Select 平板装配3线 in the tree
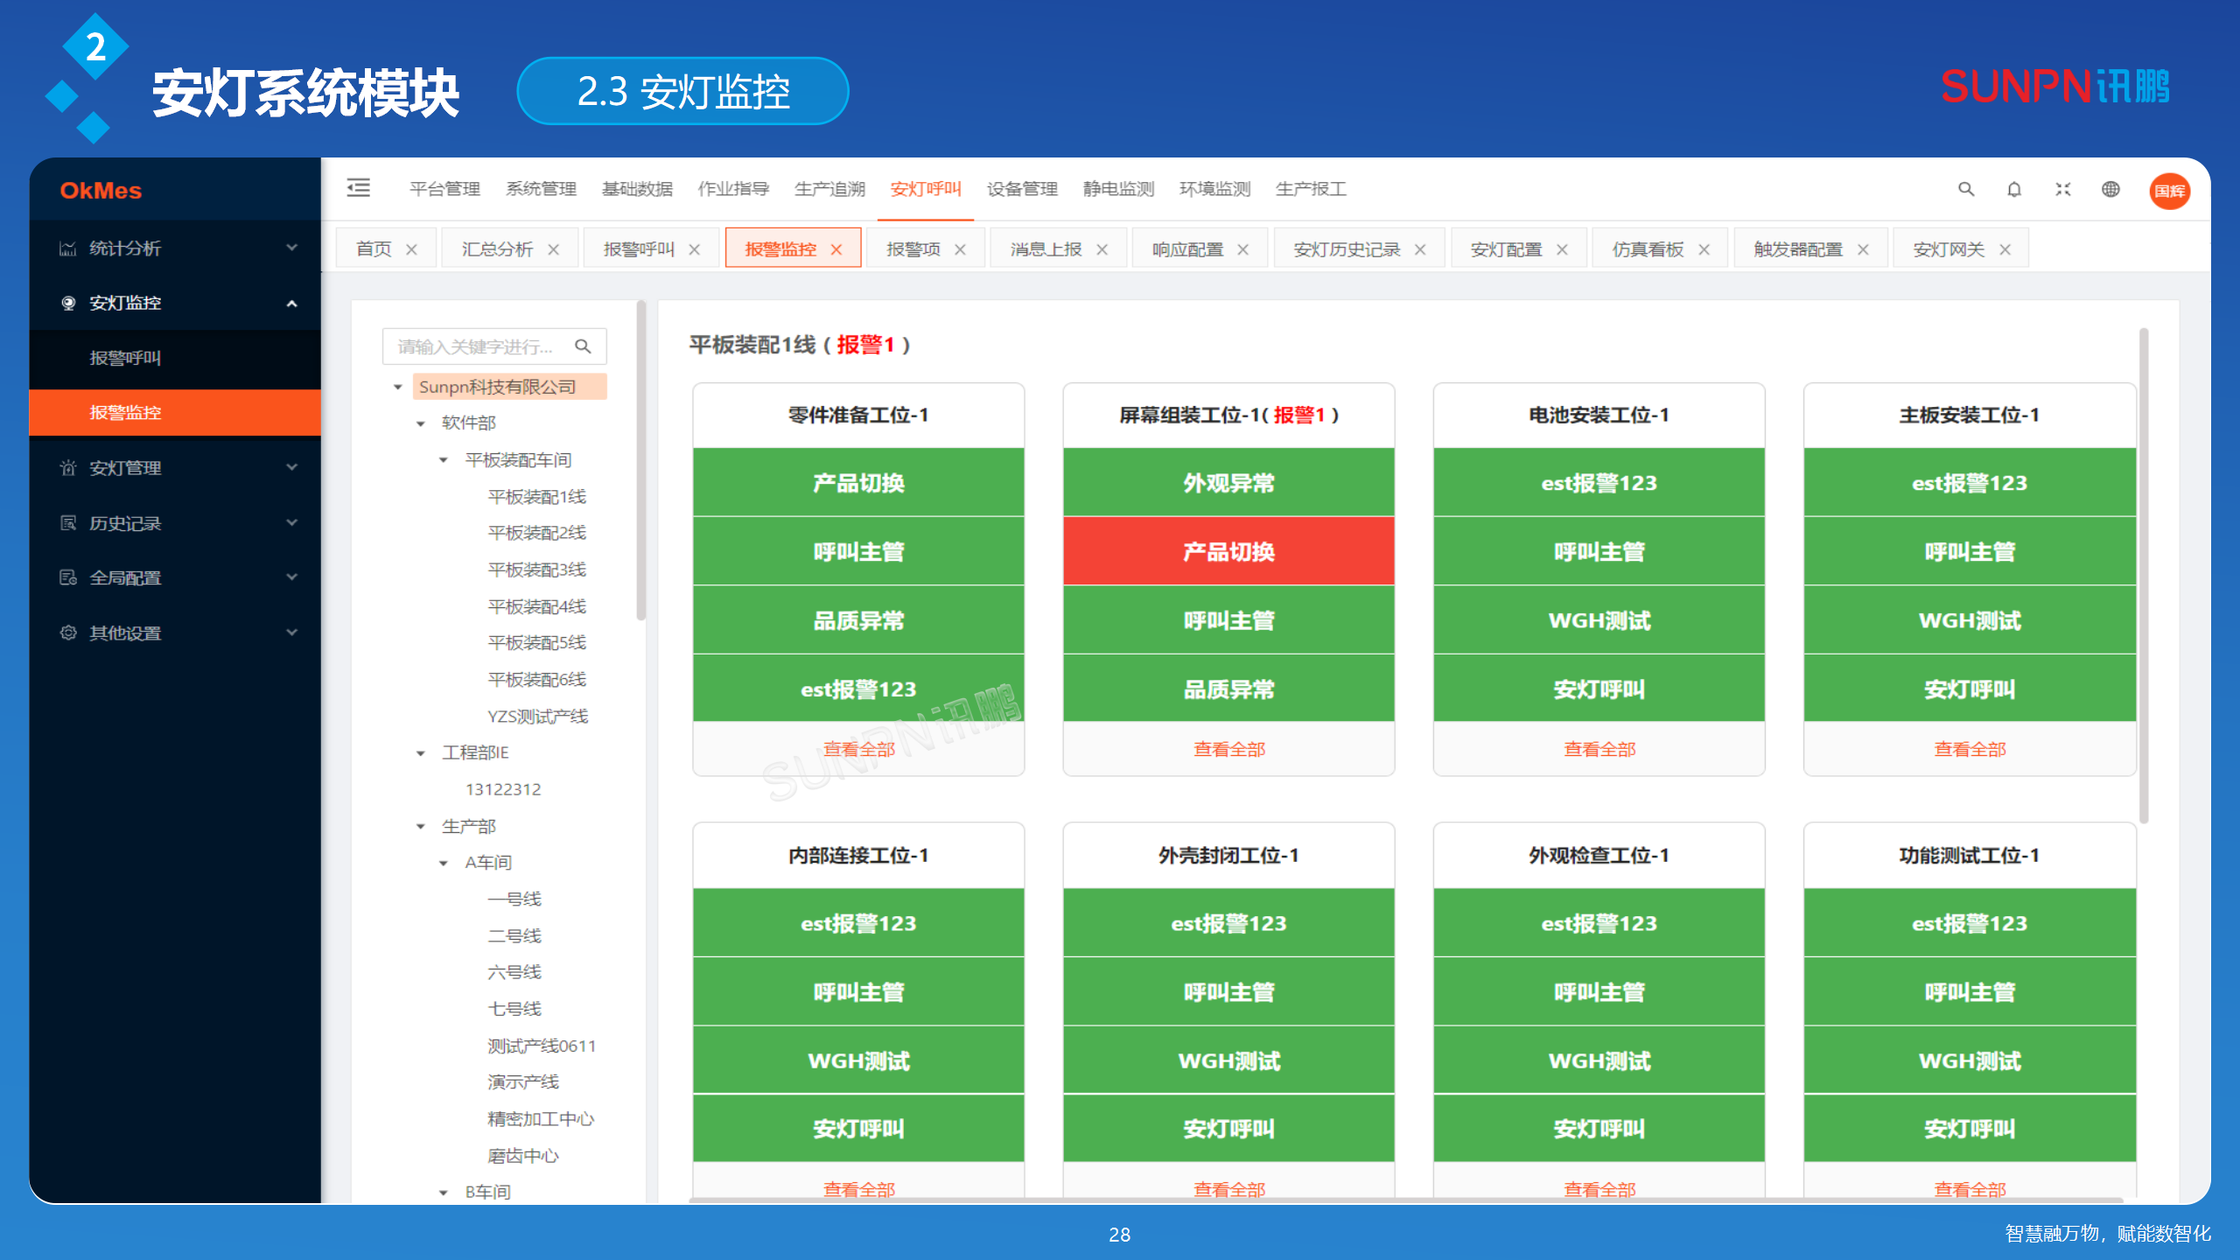Screen dimensions: 2240x1260 [535, 569]
